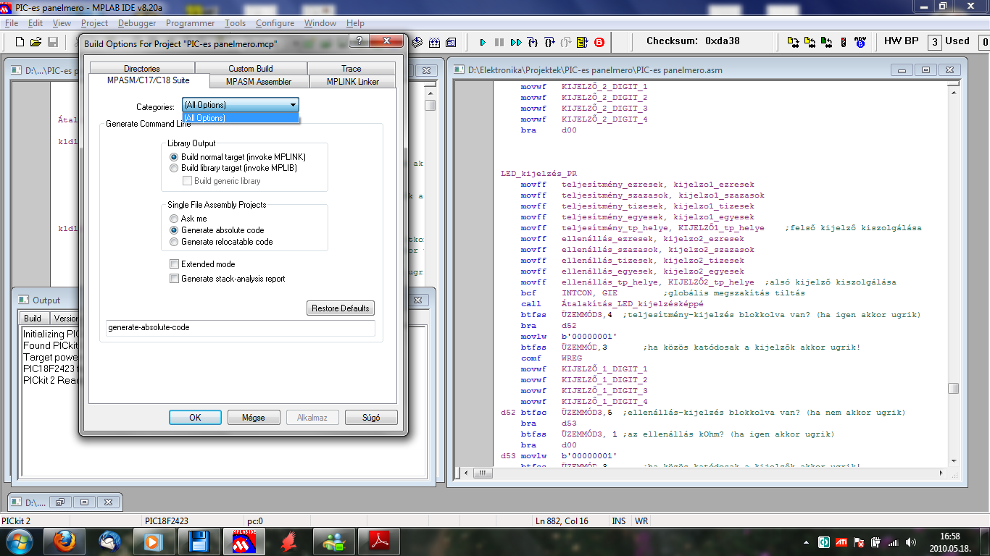Click the Step Into icon
990x556 pixels.
tap(533, 42)
